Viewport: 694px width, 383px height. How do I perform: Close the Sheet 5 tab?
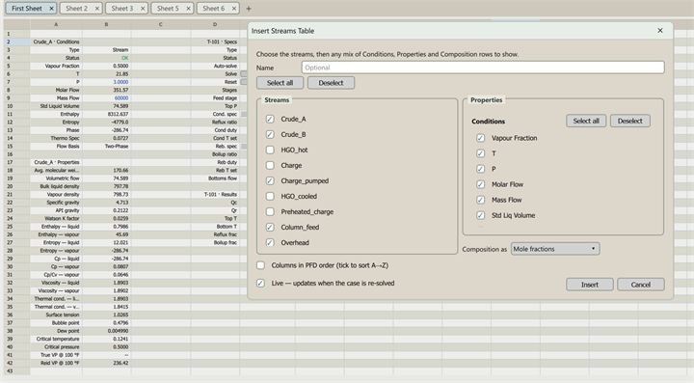tap(188, 9)
